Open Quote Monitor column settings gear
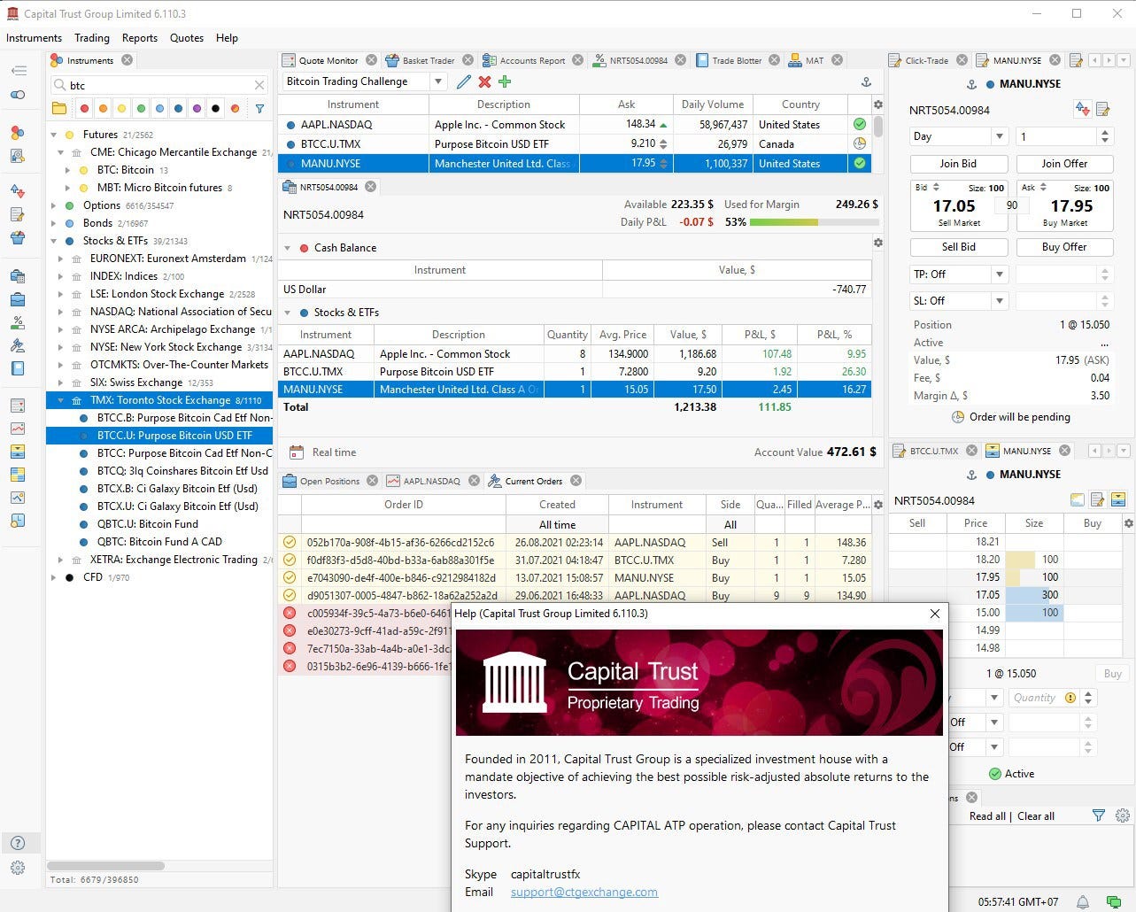1136x912 pixels. tap(877, 104)
